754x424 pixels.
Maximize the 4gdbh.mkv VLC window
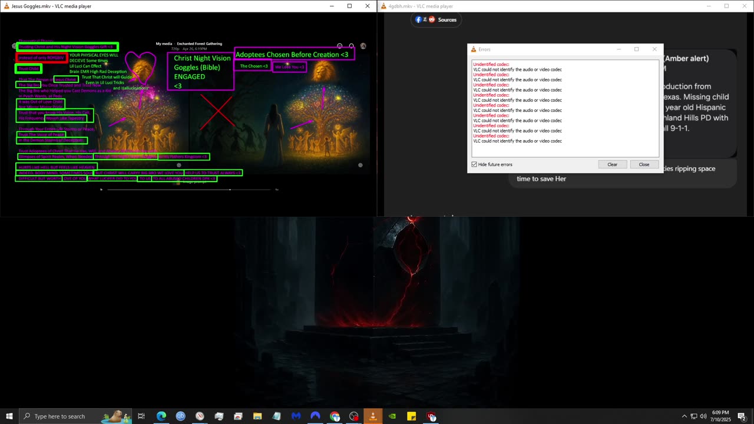tap(726, 6)
